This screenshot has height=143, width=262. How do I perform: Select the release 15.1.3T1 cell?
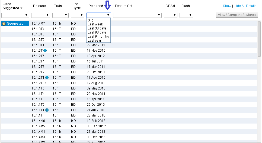(38, 45)
